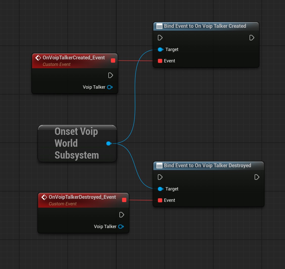This screenshot has height=269, width=285.
Task: Click the Onset Voip World Subsystem output pin
Action: (109, 143)
